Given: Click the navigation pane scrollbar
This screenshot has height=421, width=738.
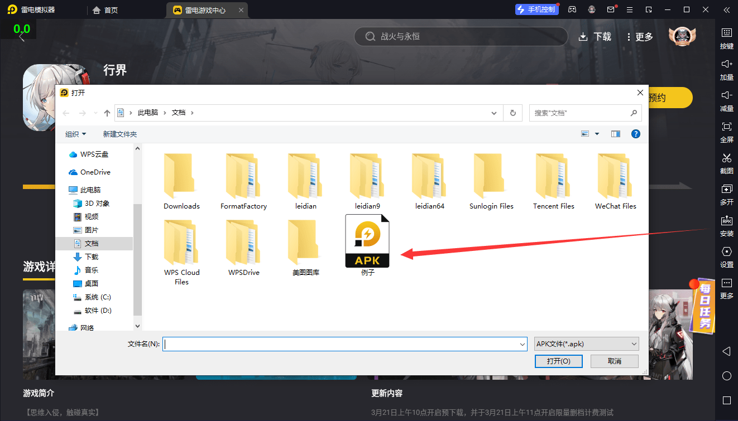Looking at the screenshot, I should click(137, 259).
